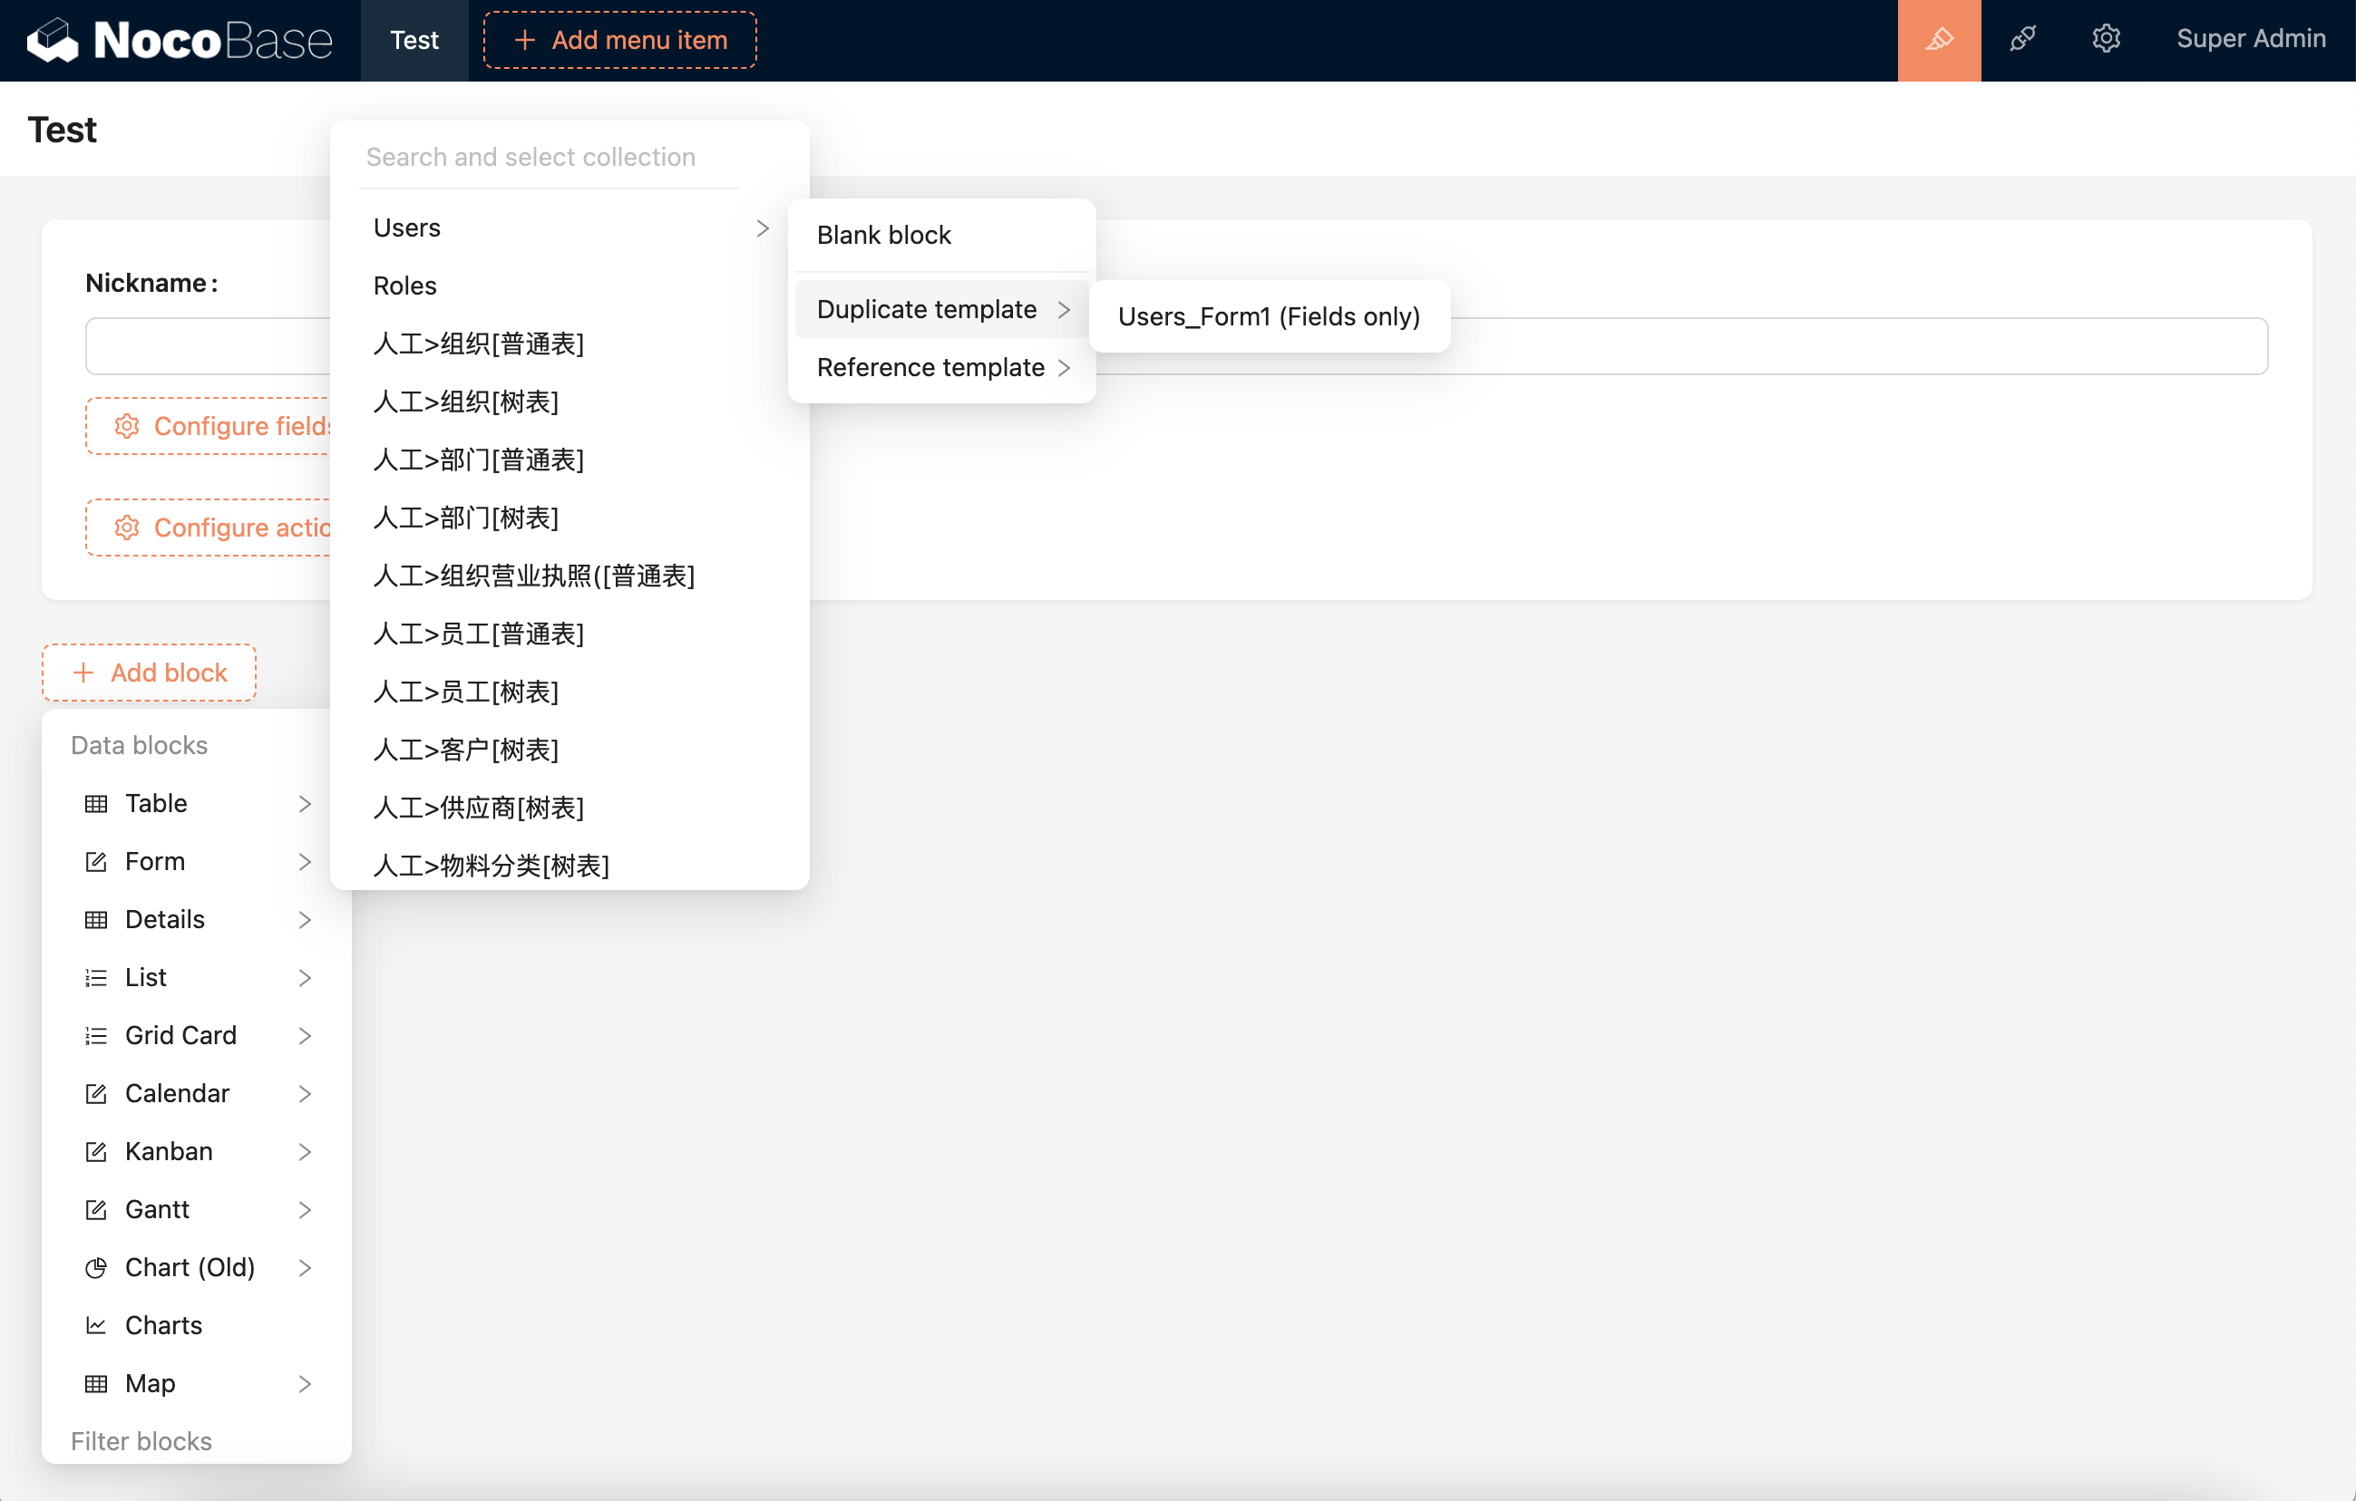Viewport: 2356px width, 1501px height.
Task: Expand the Grid Card submenu arrow
Action: click(x=305, y=1035)
